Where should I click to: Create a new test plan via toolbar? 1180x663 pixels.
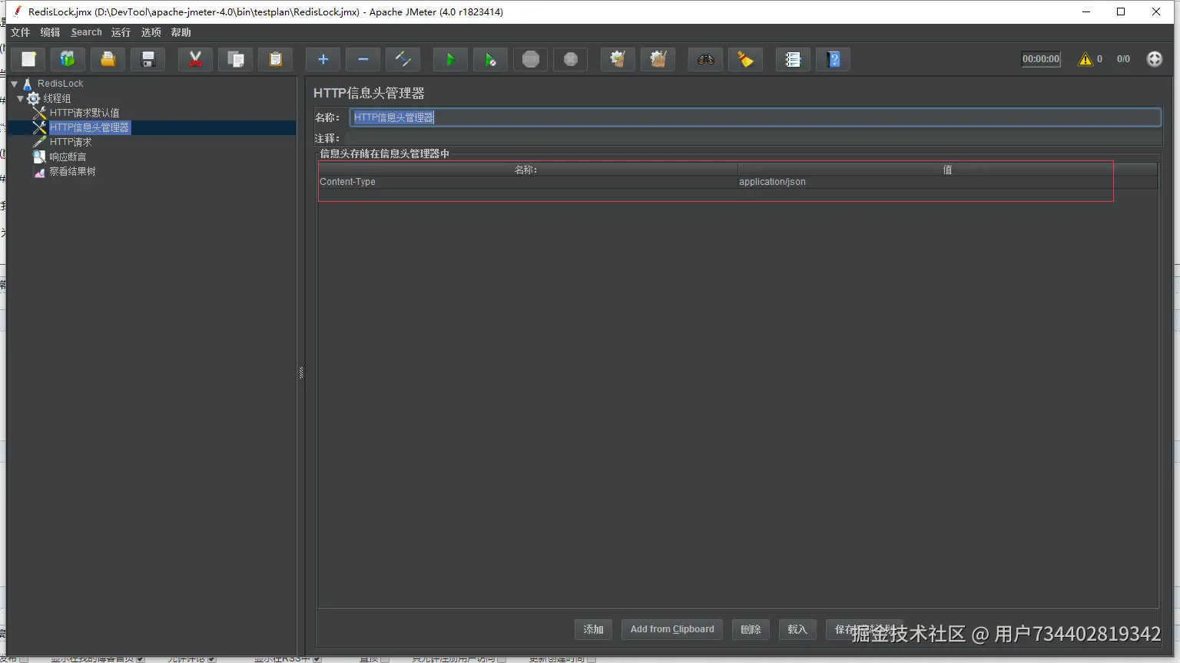pyautogui.click(x=28, y=59)
